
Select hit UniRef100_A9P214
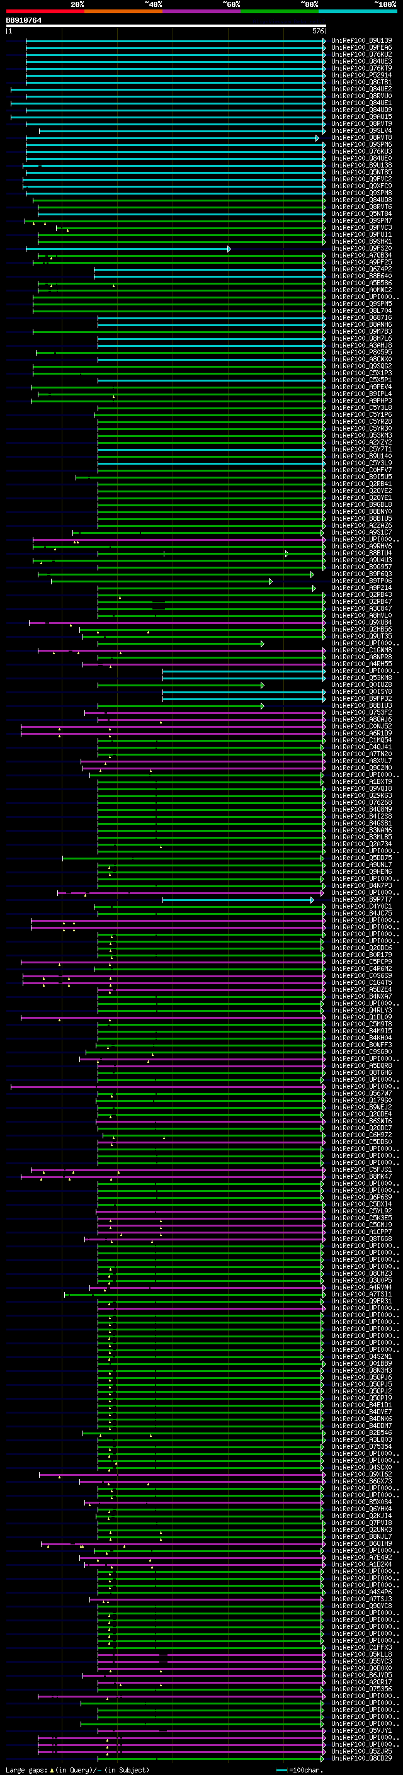tap(361, 587)
